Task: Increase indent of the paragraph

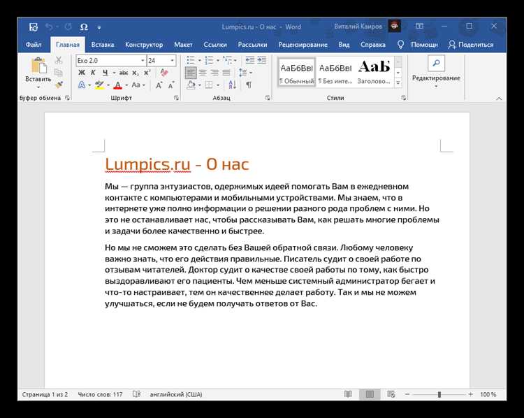Action: coord(262,60)
